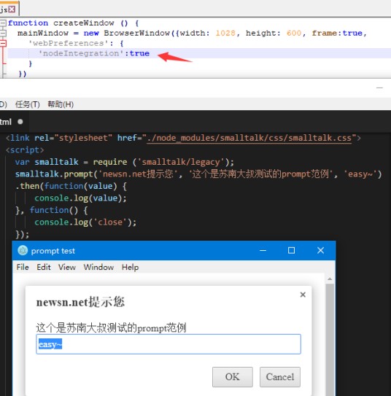Viewport: 391px width, 396px height.
Task: Open Edit menu in prompt test window
Action: 44,267
